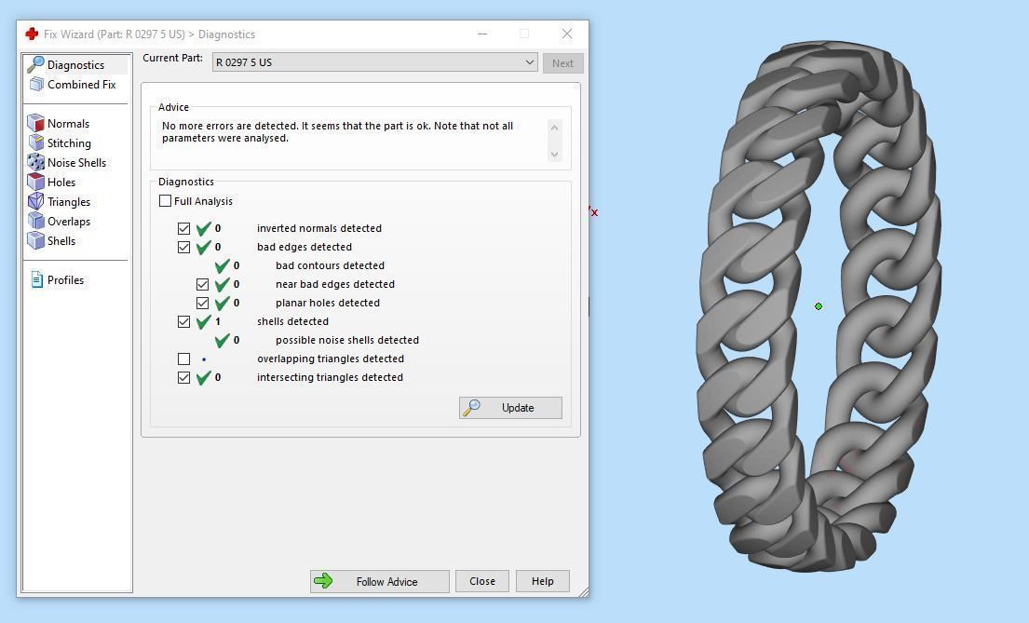Go to Noise Shells page
Viewport: 1029px width, 623px height.
click(76, 163)
